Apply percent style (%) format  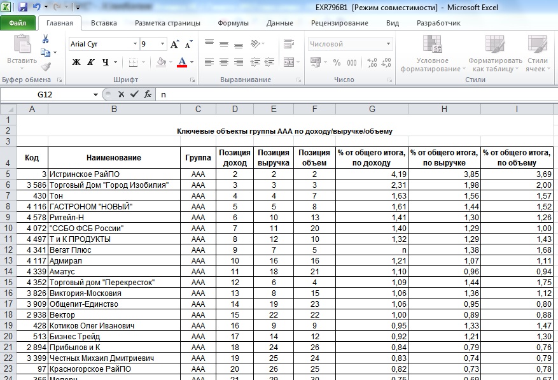(337, 62)
